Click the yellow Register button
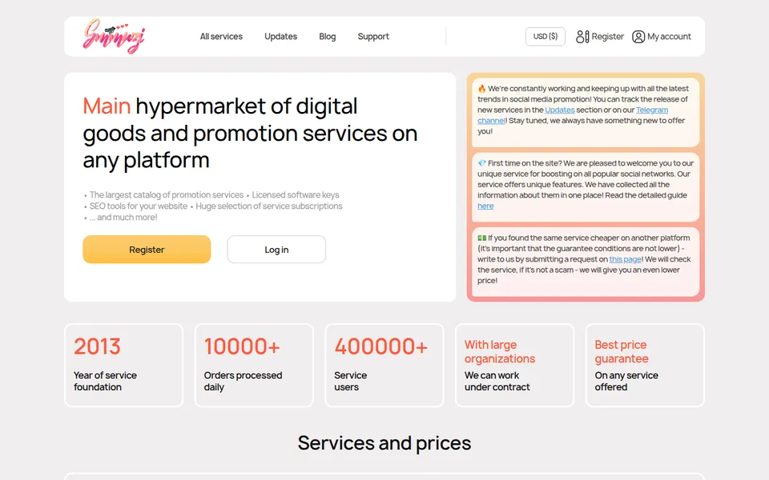769x480 pixels. click(x=147, y=250)
